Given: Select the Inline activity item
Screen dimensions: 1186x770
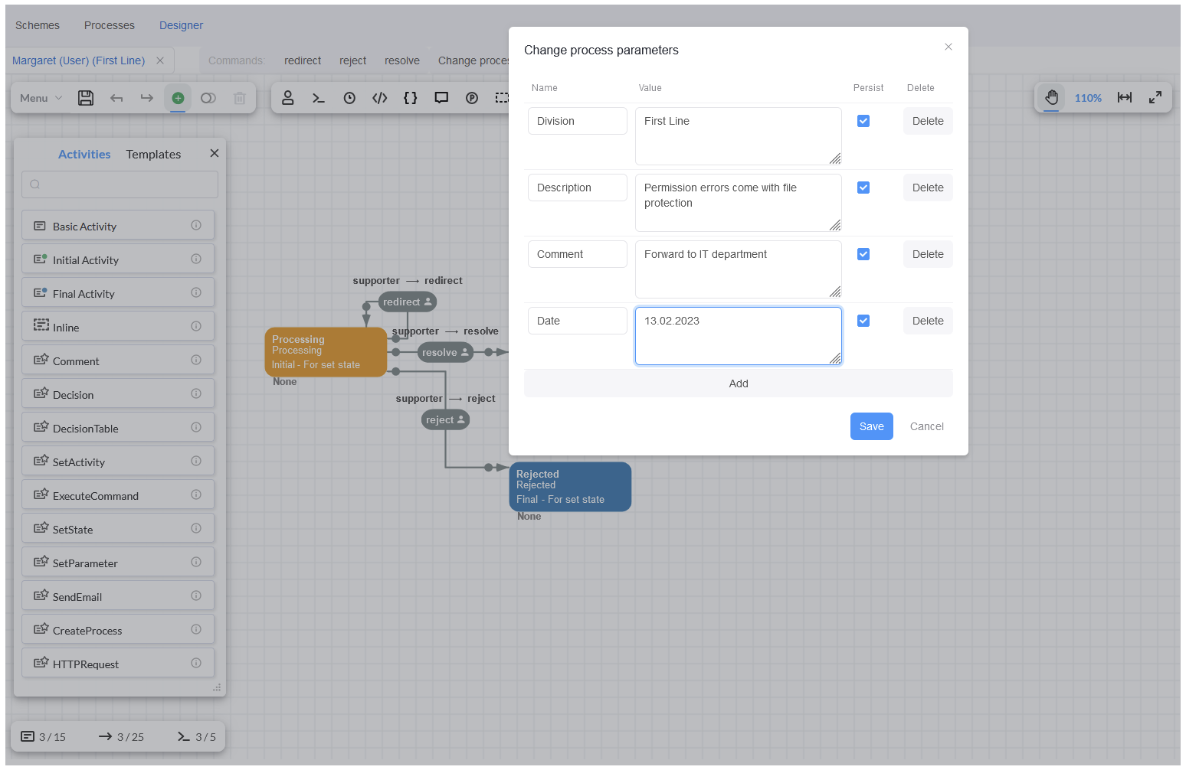Looking at the screenshot, I should [118, 326].
